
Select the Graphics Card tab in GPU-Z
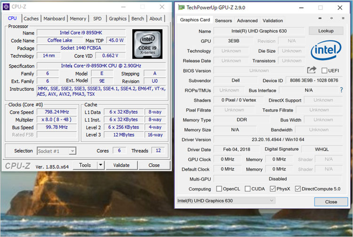pyautogui.click(x=195, y=20)
